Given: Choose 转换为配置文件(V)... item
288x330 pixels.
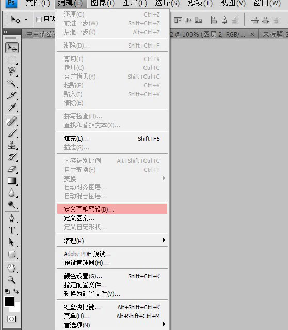Looking at the screenshot, I should click(112, 294).
